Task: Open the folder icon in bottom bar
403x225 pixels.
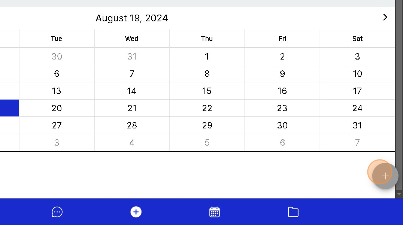Action: tap(293, 212)
